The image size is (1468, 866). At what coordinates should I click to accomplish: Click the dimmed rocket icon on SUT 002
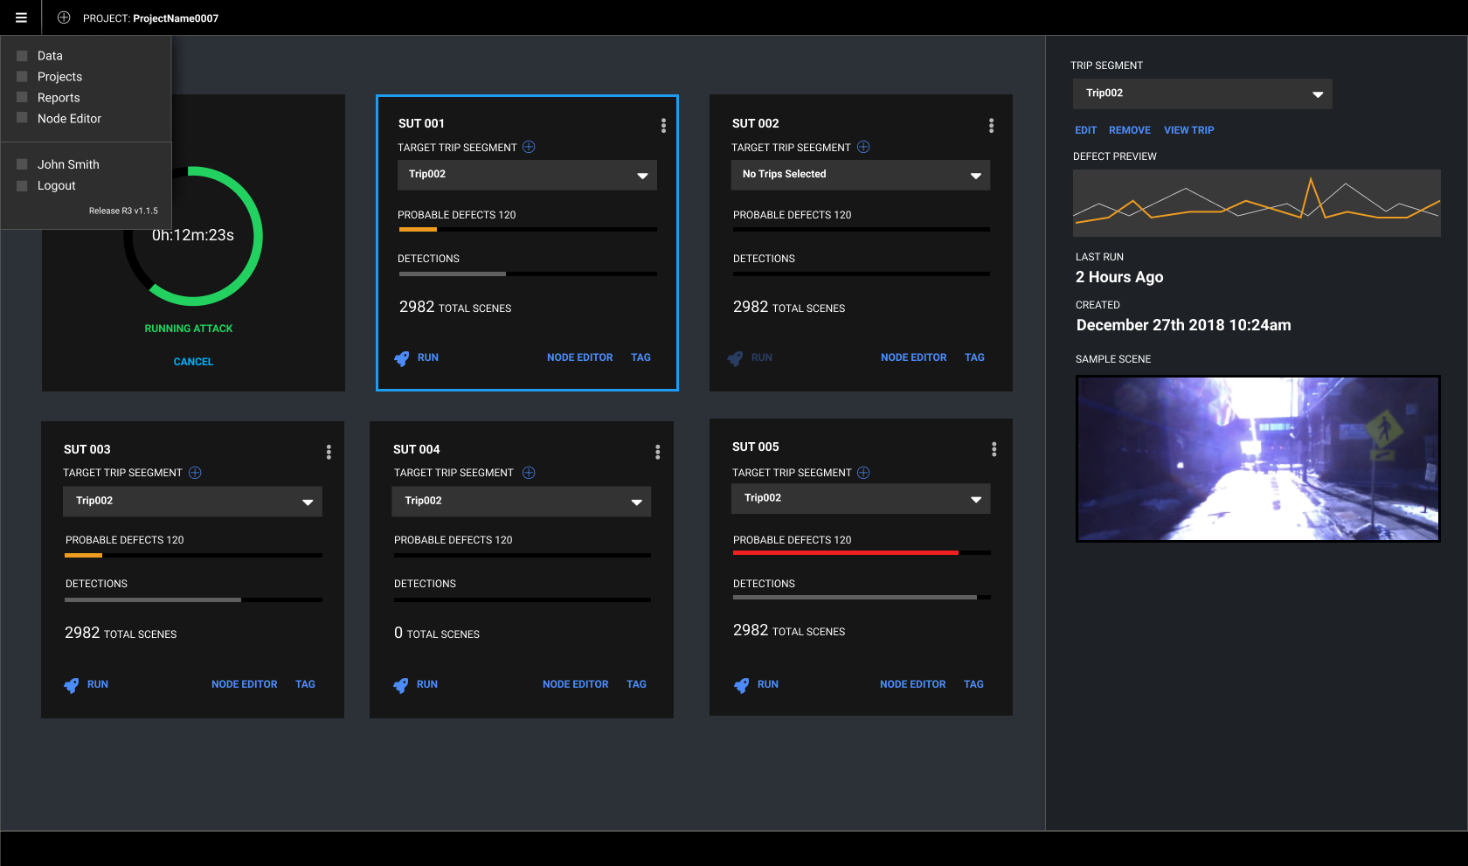(736, 358)
